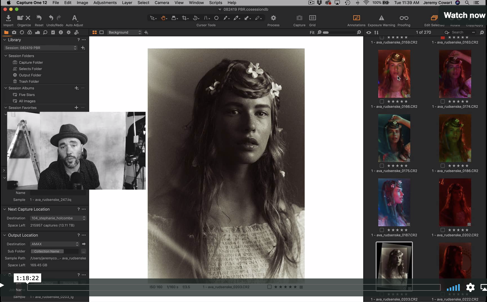This screenshot has width=487, height=302.
Task: Click the Proofing glasses icon
Action: 404,18
